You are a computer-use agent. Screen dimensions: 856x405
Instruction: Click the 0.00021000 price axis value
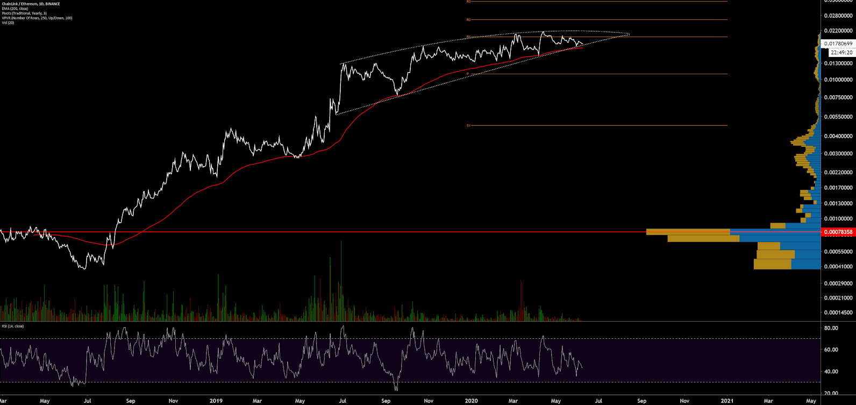pyautogui.click(x=838, y=298)
